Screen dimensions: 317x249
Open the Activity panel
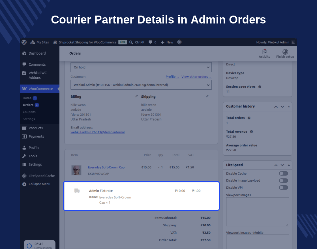[x=264, y=53]
